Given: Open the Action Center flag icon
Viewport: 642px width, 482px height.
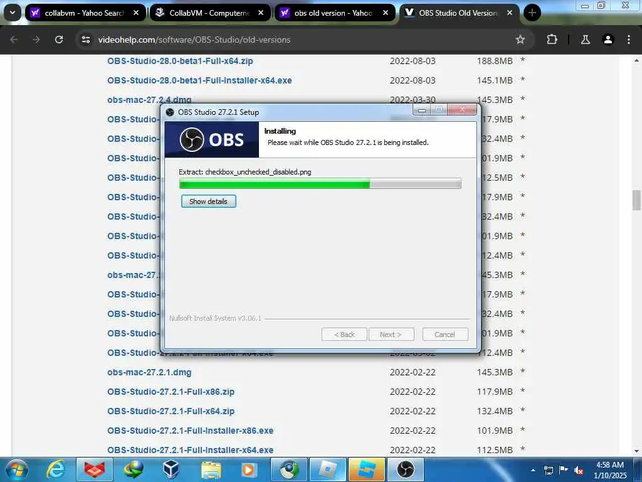Looking at the screenshot, I should tap(564, 469).
